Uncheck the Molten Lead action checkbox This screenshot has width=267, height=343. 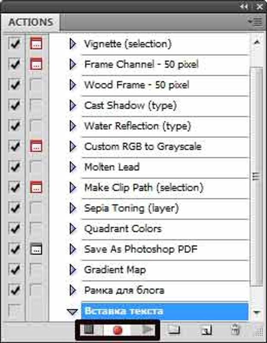coord(14,167)
